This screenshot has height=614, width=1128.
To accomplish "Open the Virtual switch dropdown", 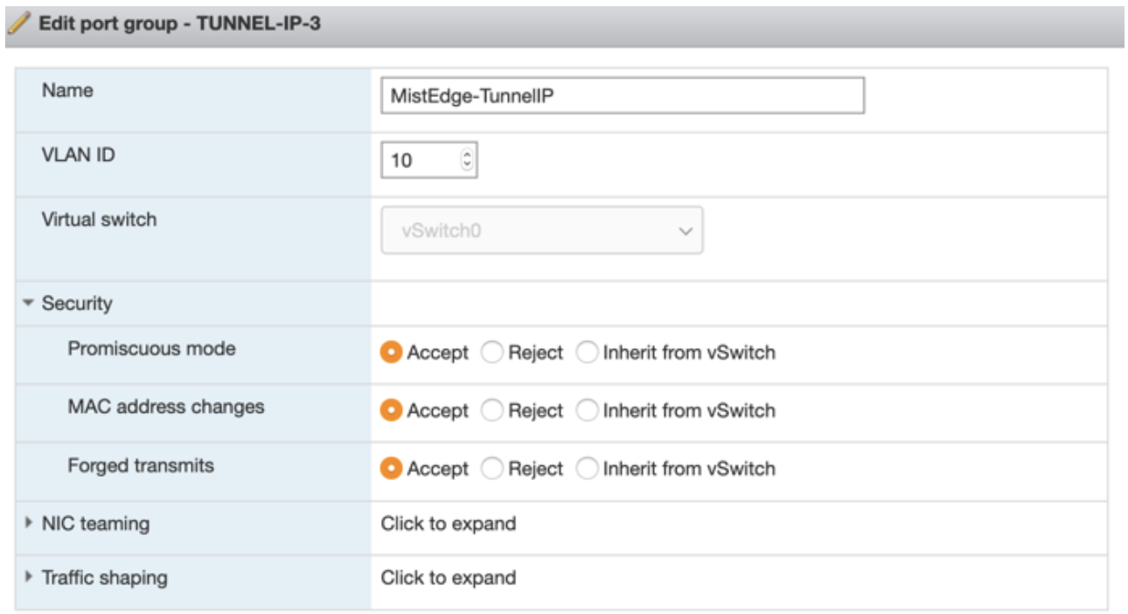I will point(541,231).
